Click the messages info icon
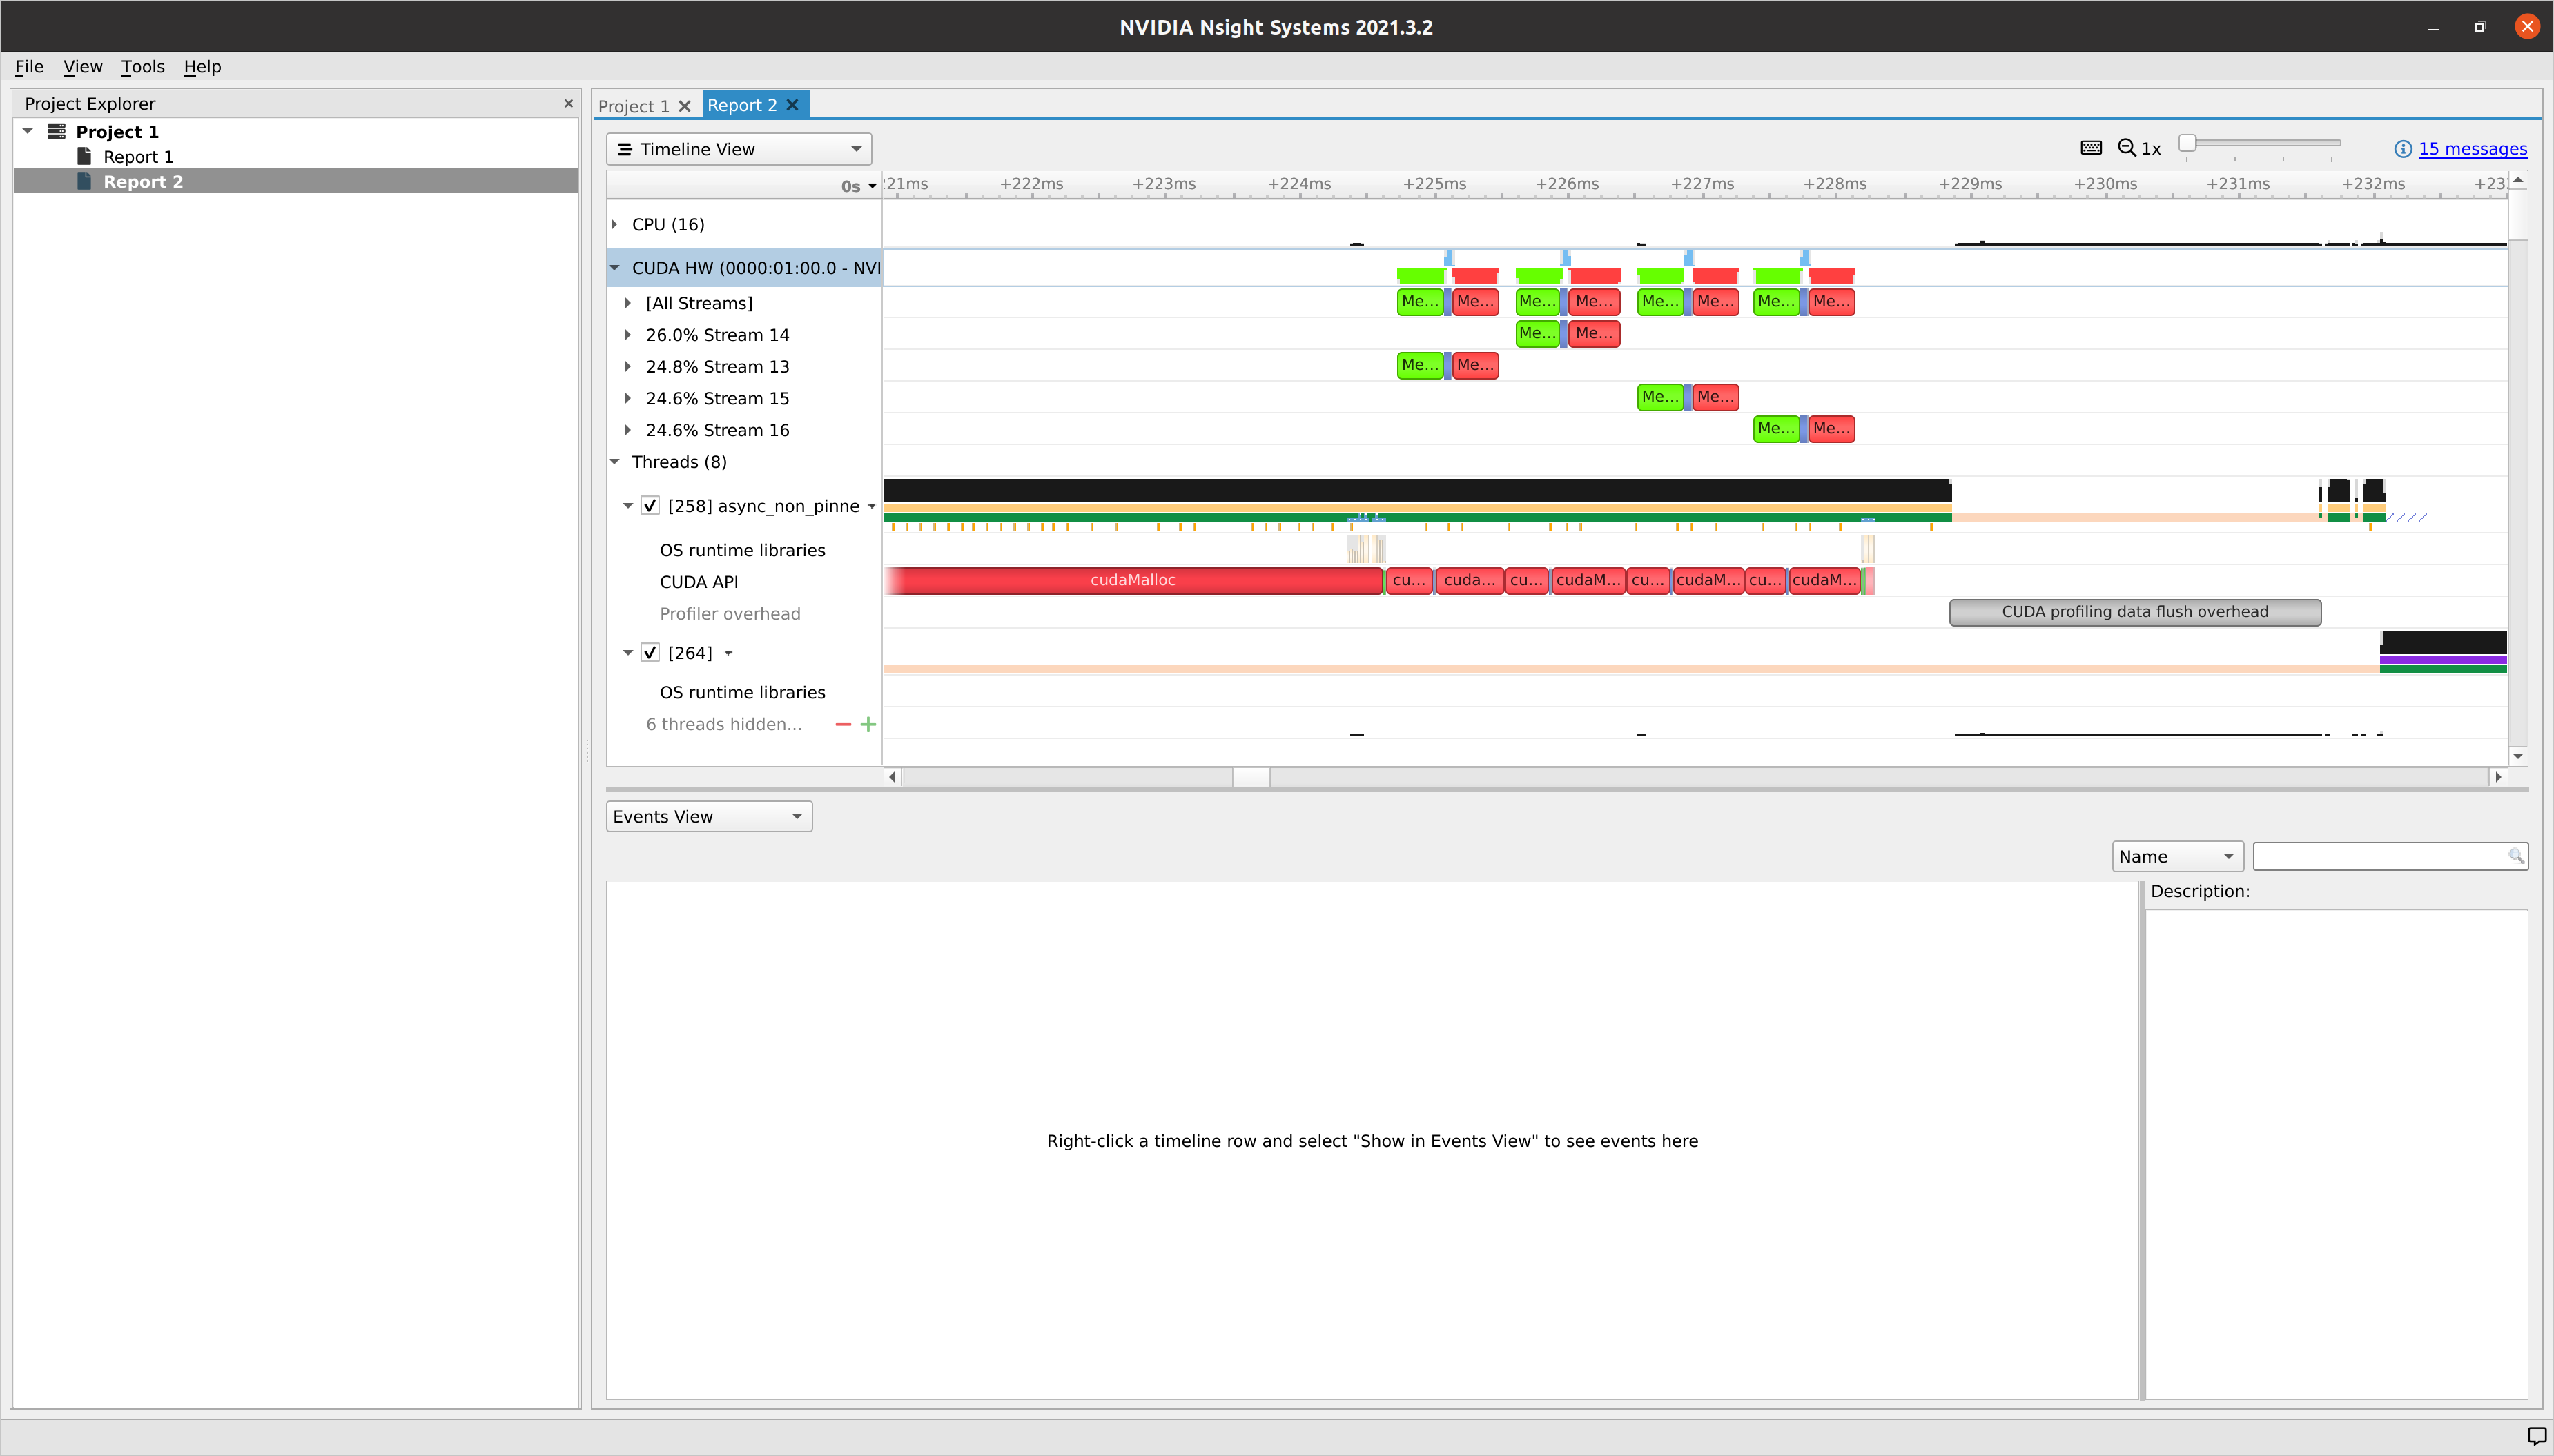 click(2402, 149)
